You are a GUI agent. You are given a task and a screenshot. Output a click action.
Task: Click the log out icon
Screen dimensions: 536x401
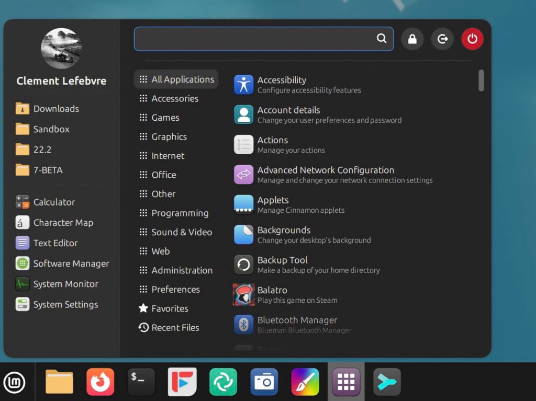click(442, 39)
